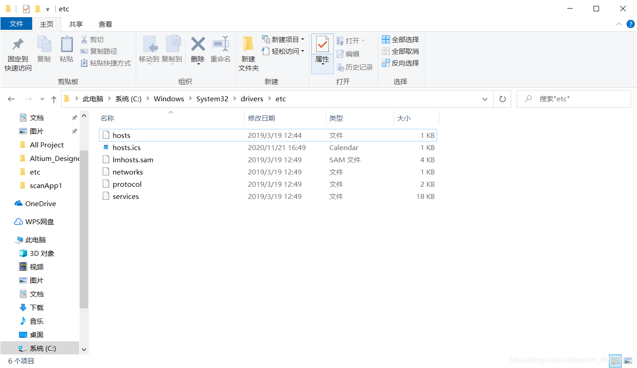Expand the dropdown arrow under 属性
Screen dimensions: 637x368
click(x=323, y=64)
